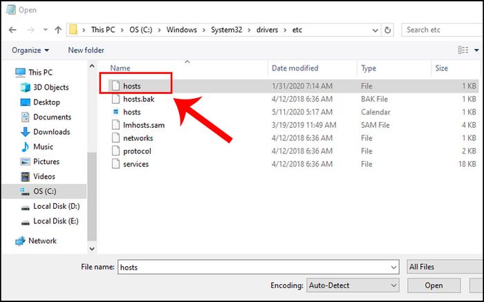Click the Search etc input field
Screen dimensions: 484x302
click(x=441, y=30)
